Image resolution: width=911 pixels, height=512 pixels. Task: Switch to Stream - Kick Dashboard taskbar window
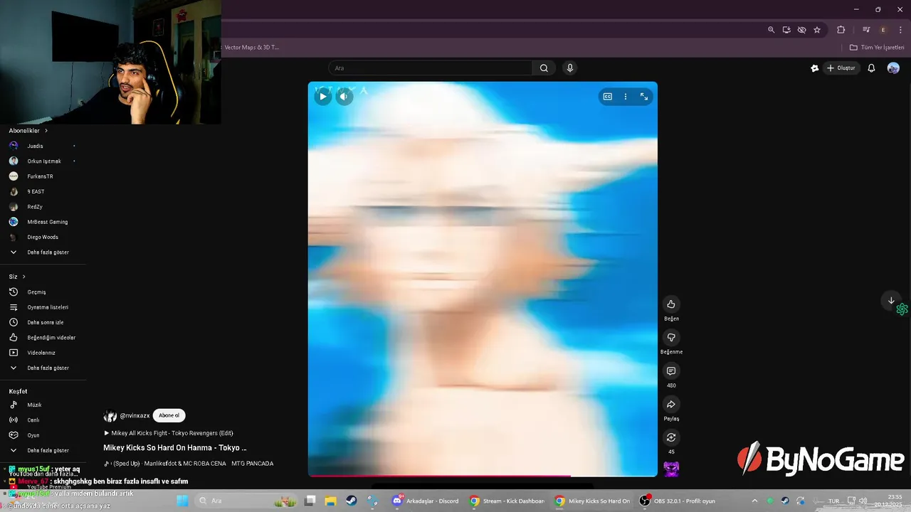coord(507,501)
